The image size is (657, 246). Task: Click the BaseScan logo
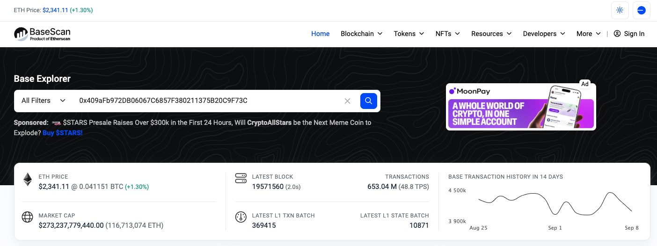(42, 34)
